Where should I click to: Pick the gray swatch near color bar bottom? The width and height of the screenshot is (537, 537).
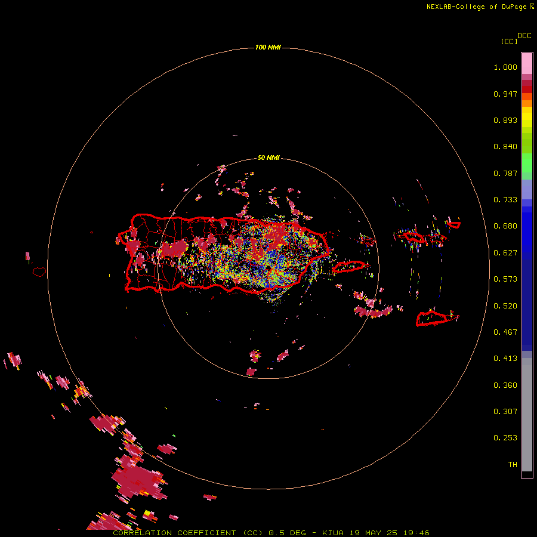pos(527,415)
